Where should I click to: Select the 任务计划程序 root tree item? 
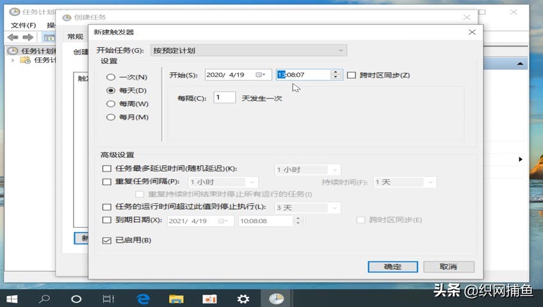32,51
